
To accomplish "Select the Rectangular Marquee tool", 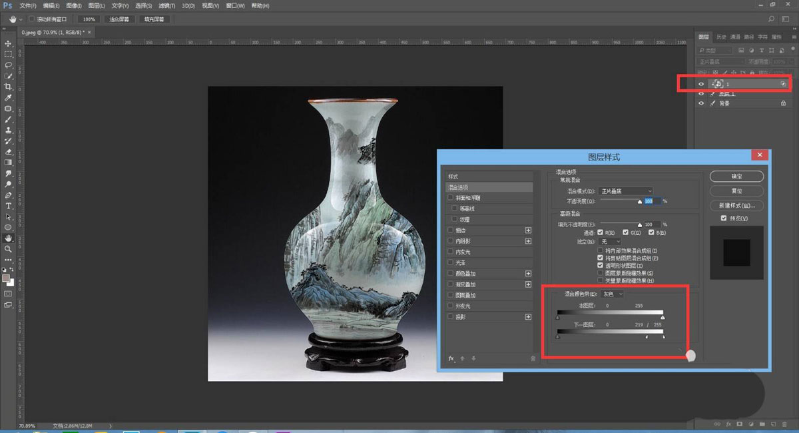I will click(9, 54).
